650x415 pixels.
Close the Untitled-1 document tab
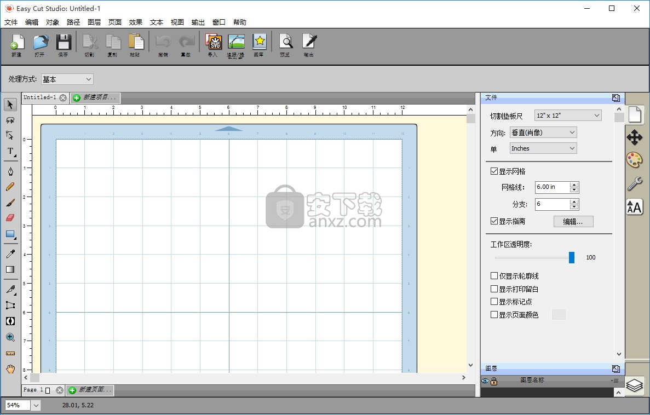click(63, 98)
